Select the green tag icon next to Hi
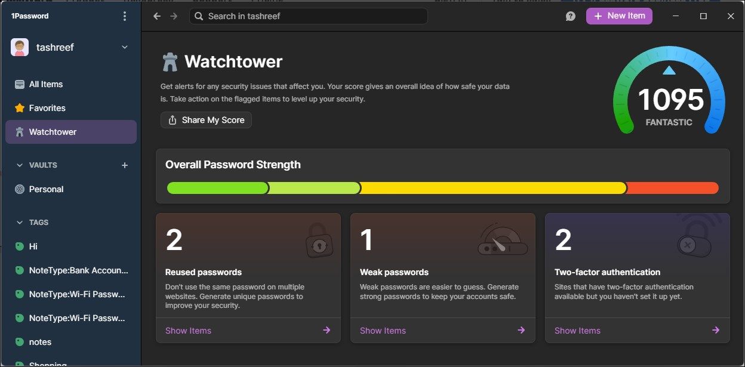This screenshot has width=745, height=367. 20,246
